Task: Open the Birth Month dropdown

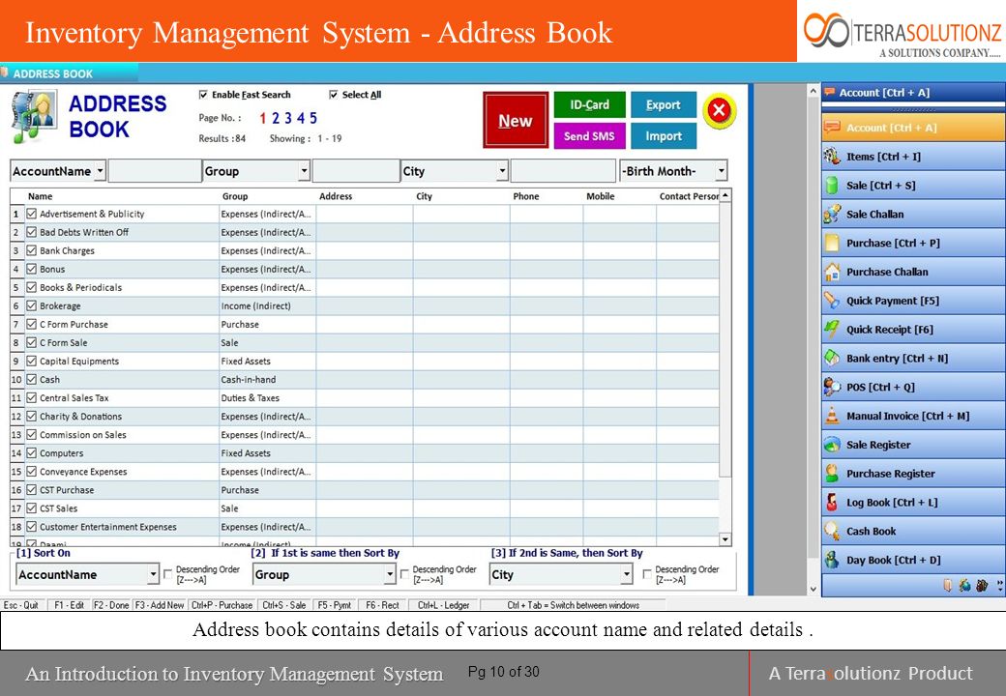Action: [x=722, y=171]
